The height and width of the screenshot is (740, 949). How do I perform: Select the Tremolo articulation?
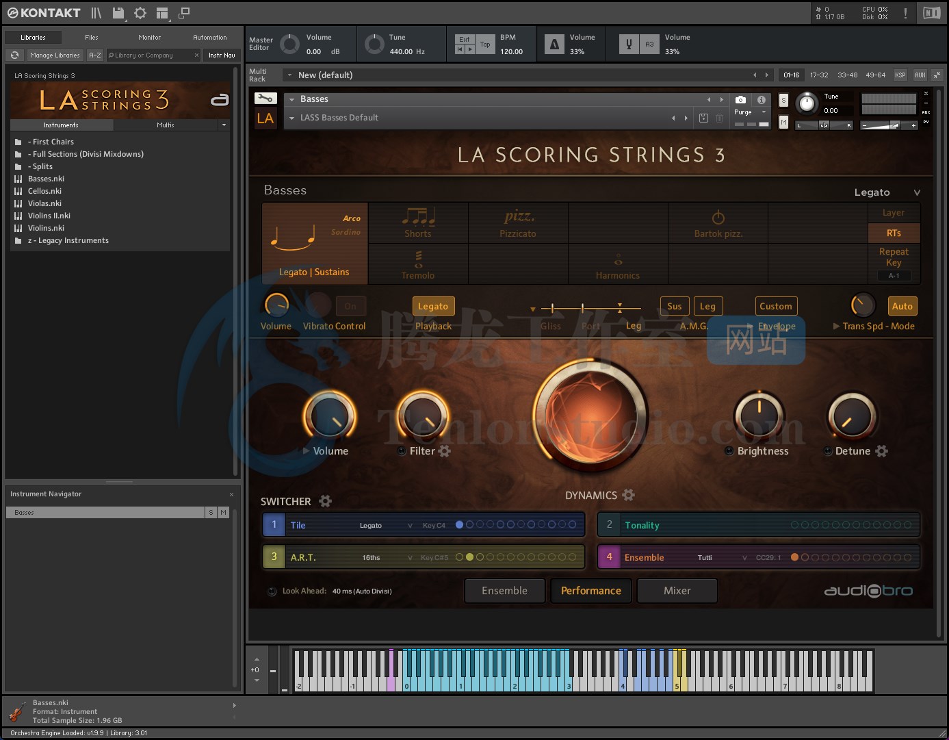click(418, 264)
